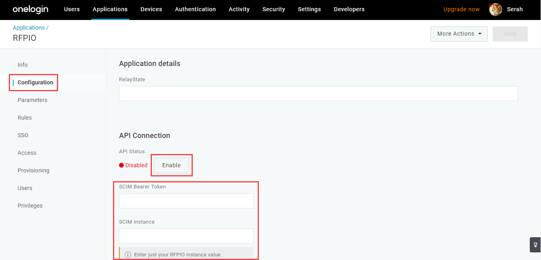This screenshot has height=260, width=541.
Task: Select the Provisioning sidebar tab
Action: [x=33, y=170]
